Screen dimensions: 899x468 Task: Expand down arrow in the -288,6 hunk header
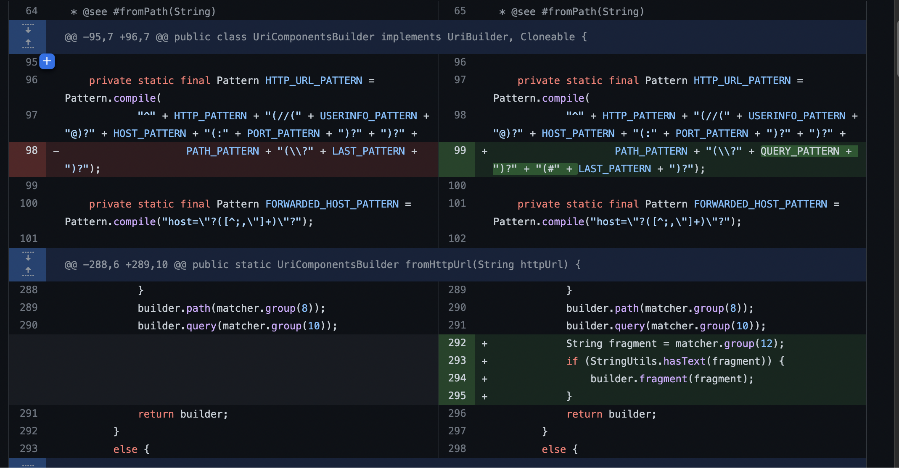tap(28, 257)
